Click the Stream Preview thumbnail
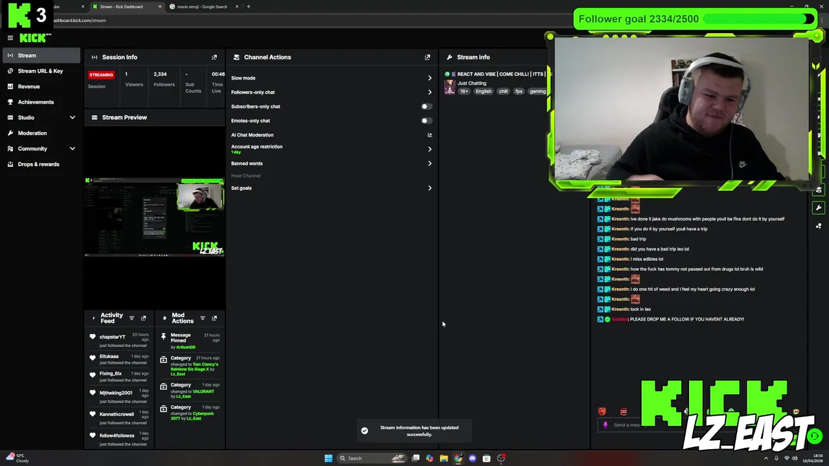Viewport: 829px width, 466px height. (154, 217)
